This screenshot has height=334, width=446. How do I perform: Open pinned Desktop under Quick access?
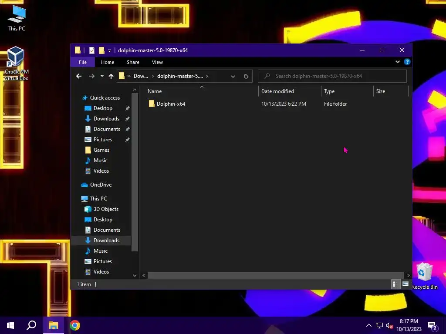click(103, 108)
